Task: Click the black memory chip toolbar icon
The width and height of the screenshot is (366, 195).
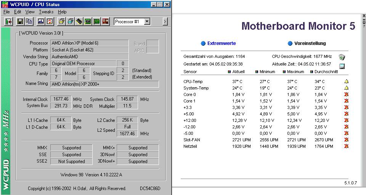Action: (x=79, y=22)
